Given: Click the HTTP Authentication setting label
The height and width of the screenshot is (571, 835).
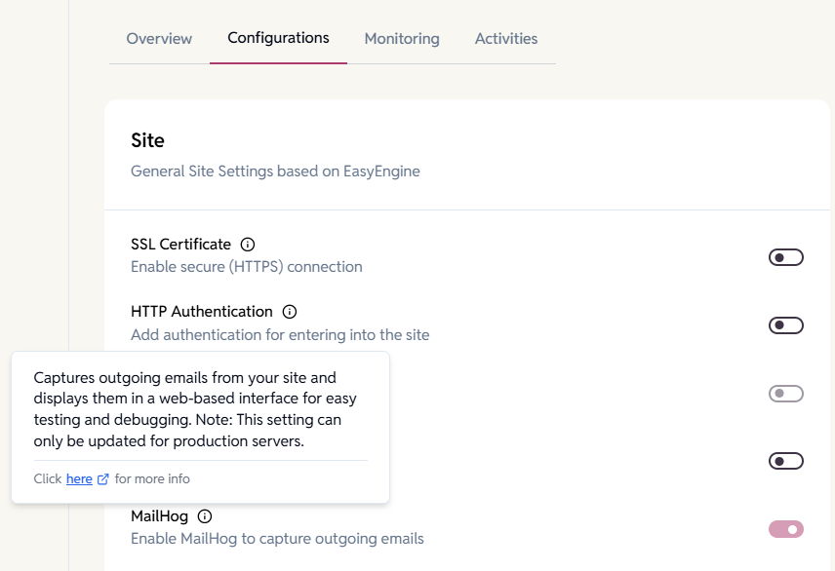Looking at the screenshot, I should point(201,312).
